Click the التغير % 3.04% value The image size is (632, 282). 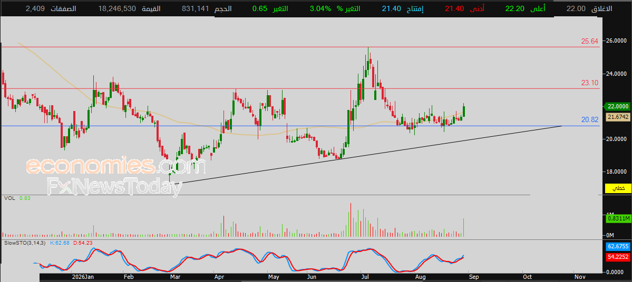[320, 8]
